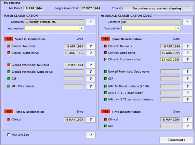195x145 pixels.
Task: Click McDonald Clinical: Optic nerve red indicator
Action: (x=106, y=53)
